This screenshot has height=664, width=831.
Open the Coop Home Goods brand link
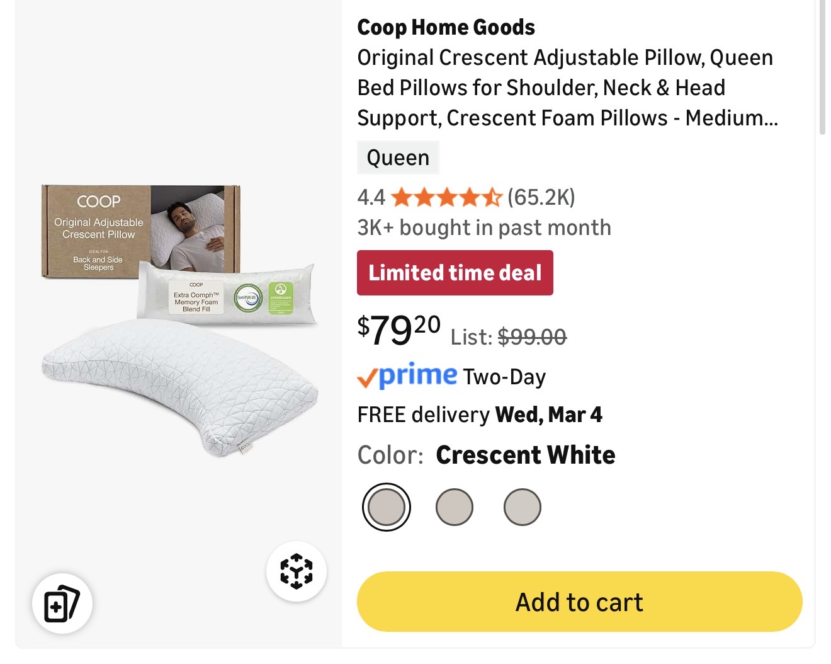[446, 28]
